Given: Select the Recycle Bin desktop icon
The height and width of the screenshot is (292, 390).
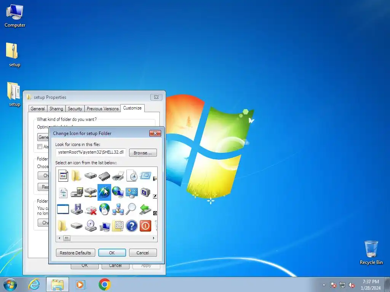Looking at the screenshot, I should (371, 252).
